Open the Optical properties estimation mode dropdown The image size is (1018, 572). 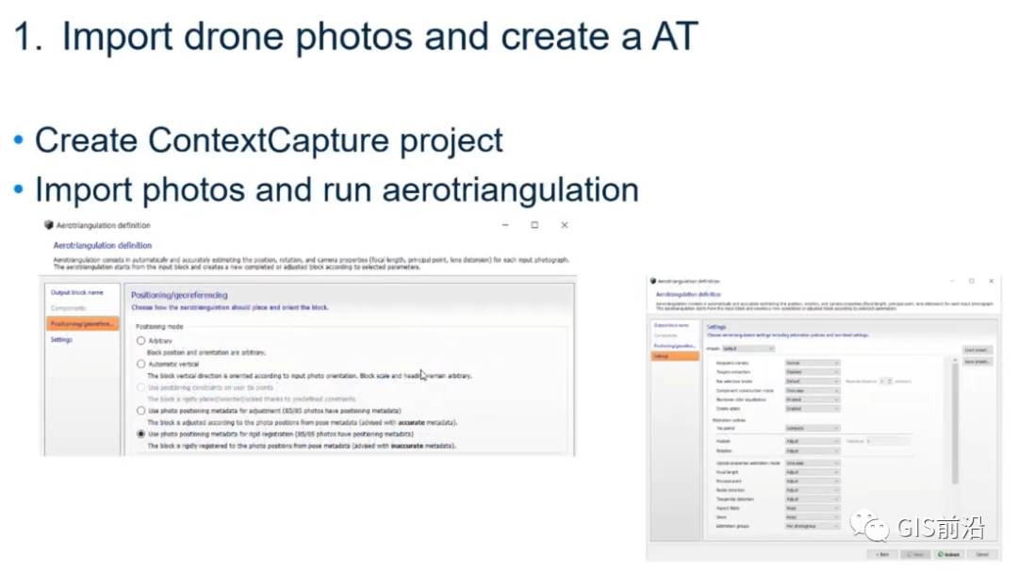pyautogui.click(x=813, y=463)
